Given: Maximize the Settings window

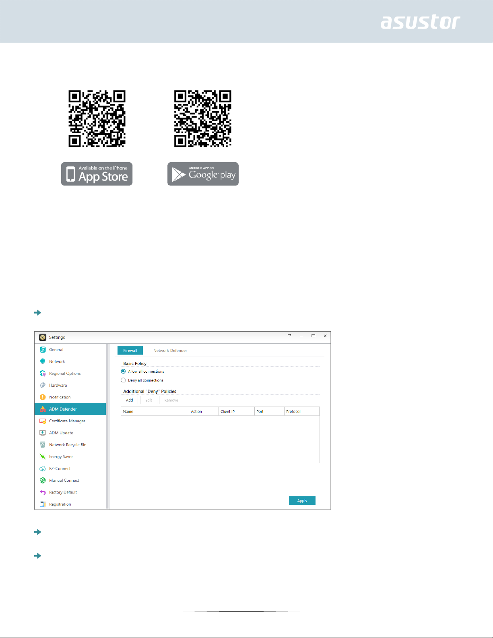Looking at the screenshot, I should 313,336.
